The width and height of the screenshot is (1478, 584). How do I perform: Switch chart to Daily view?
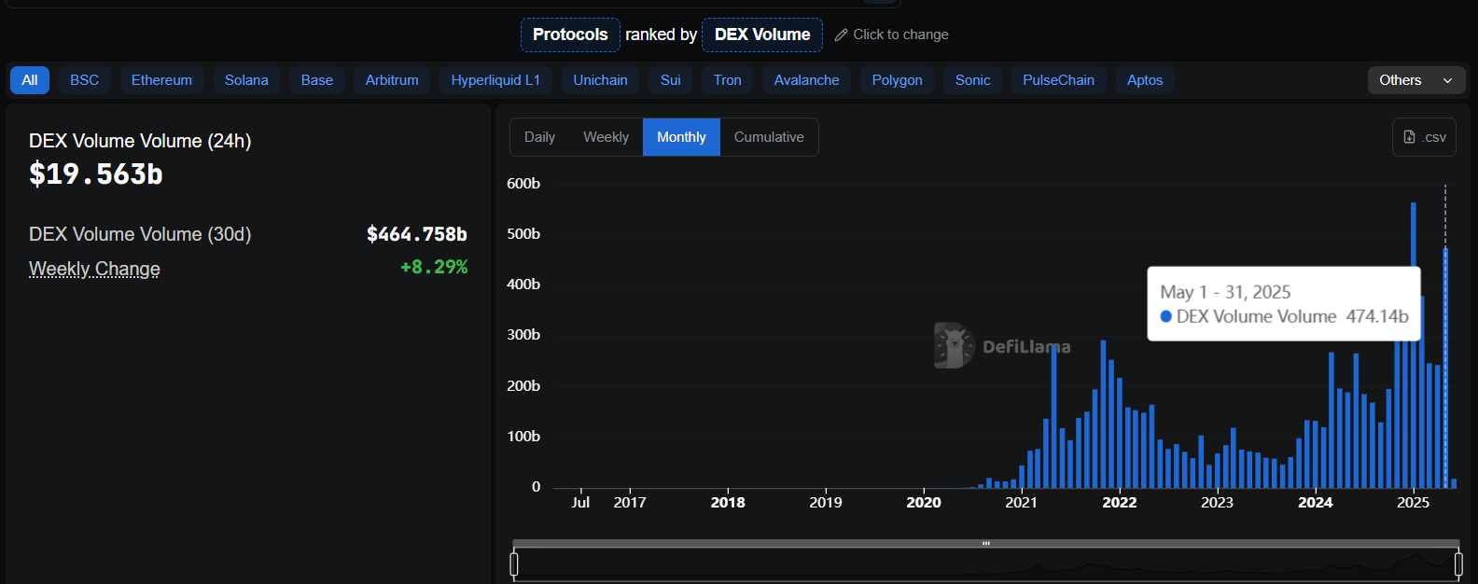point(539,137)
